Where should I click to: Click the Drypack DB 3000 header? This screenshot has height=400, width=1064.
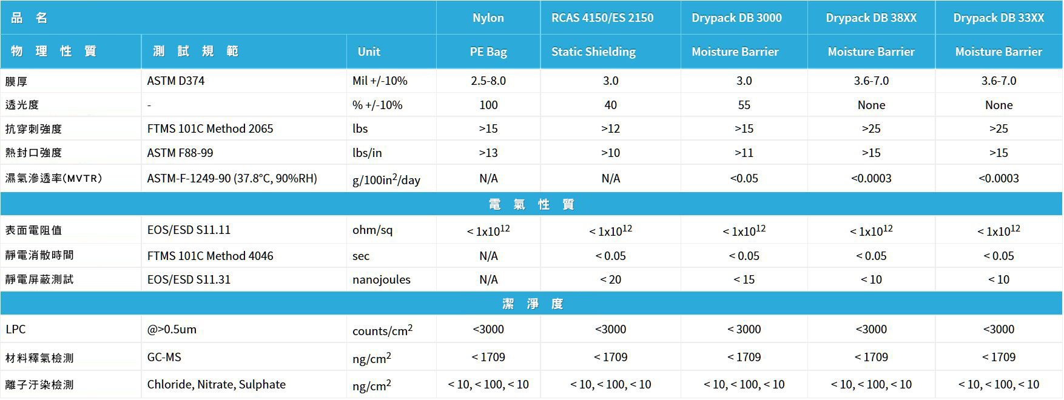736,18
